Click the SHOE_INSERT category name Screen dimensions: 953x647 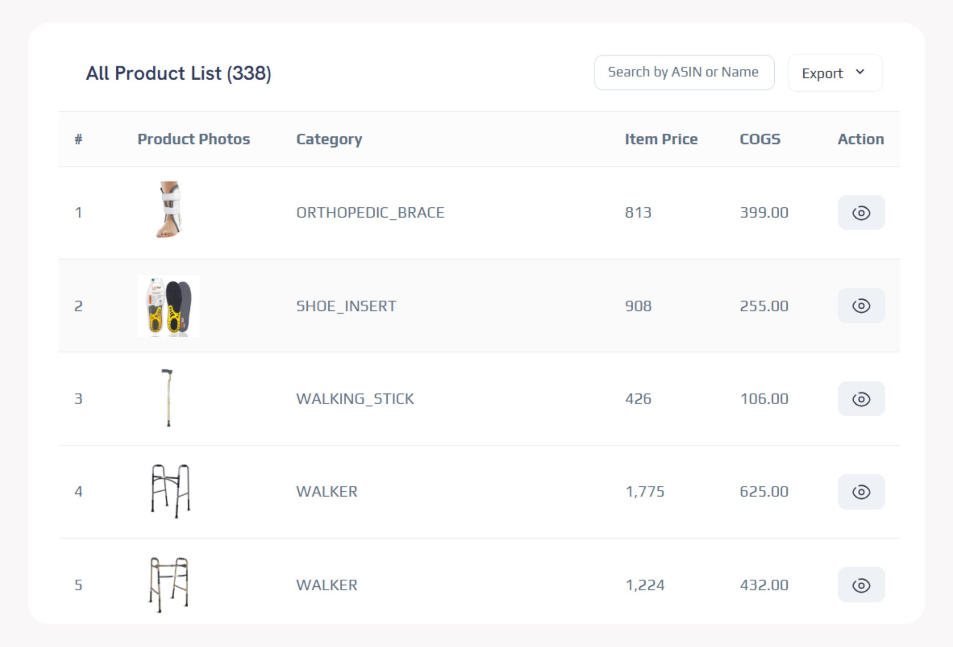pos(346,306)
